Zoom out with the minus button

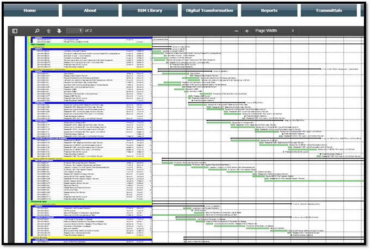237,31
